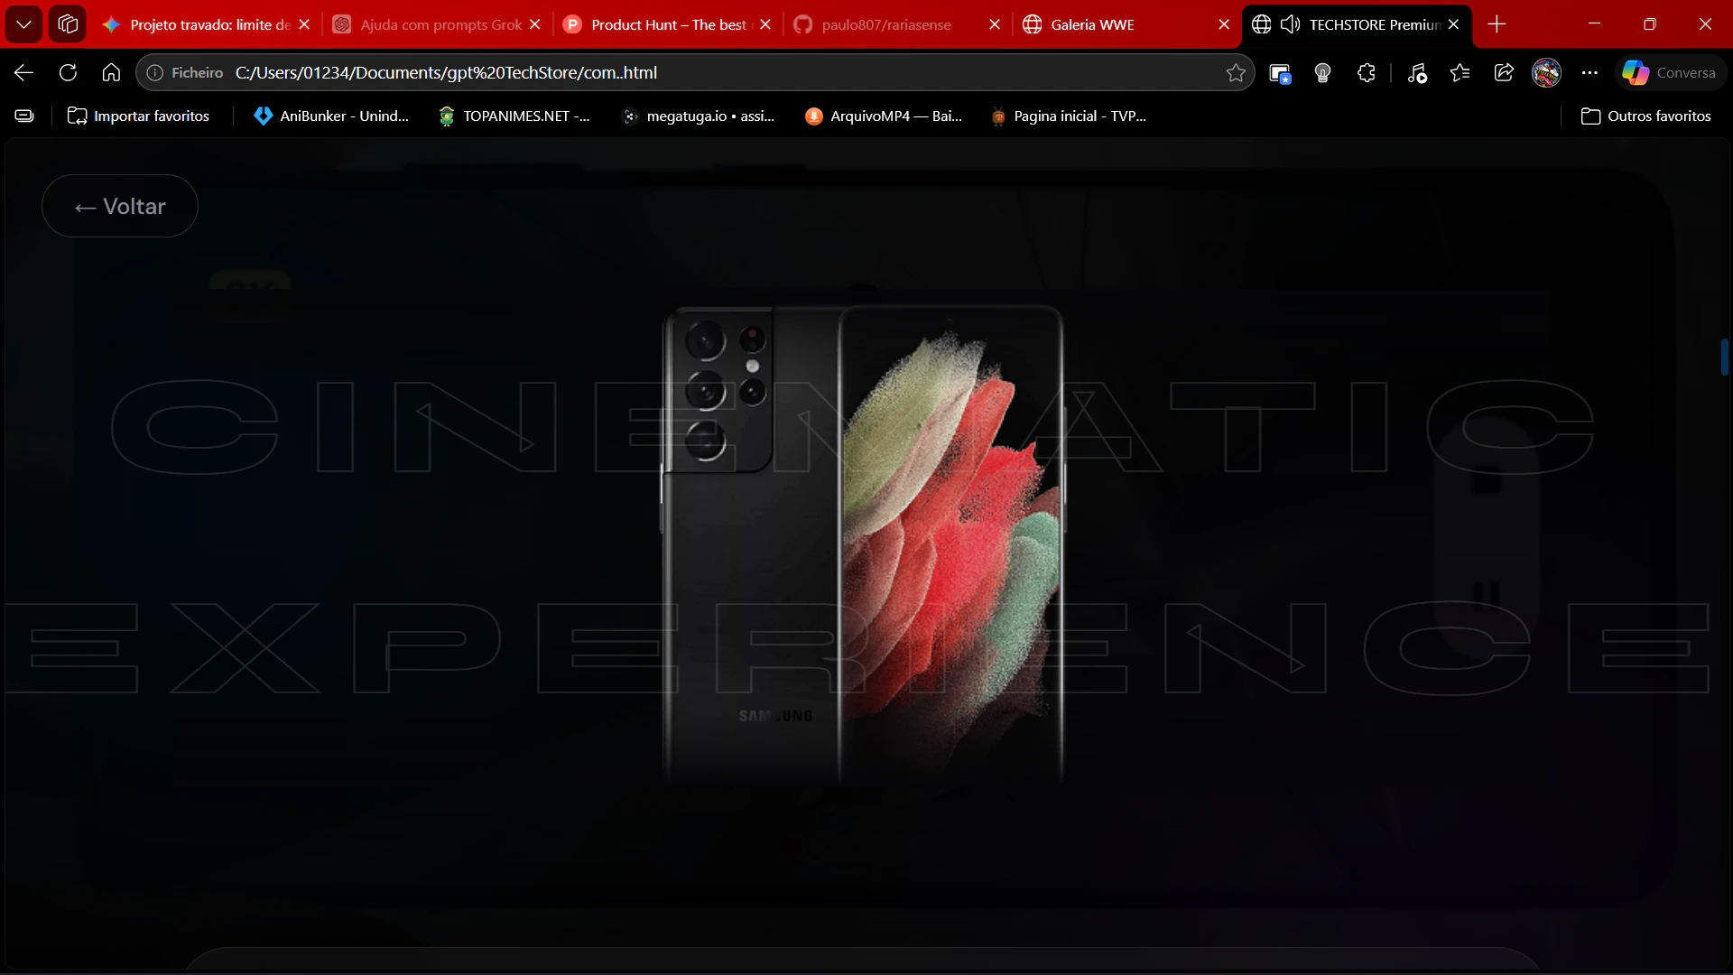The image size is (1733, 975).
Task: Add this page to favorites with the star
Action: point(1236,73)
